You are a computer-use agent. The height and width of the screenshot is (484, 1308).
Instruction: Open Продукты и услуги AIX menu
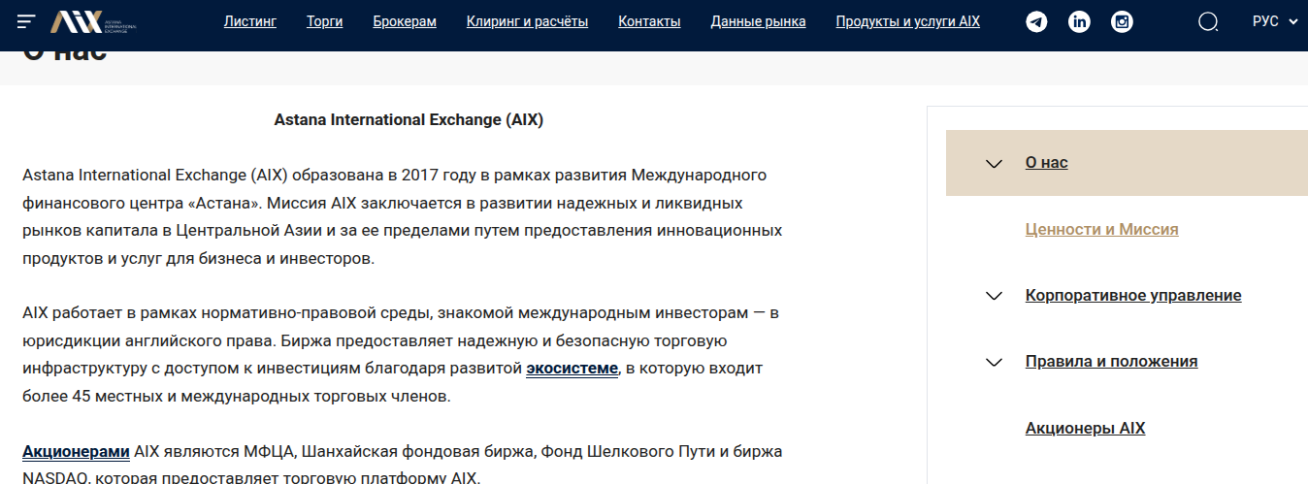click(907, 21)
